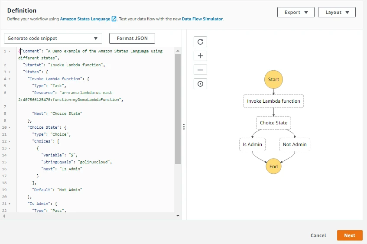Select the End node in graph
This screenshot has height=244, width=367.
(273, 166)
